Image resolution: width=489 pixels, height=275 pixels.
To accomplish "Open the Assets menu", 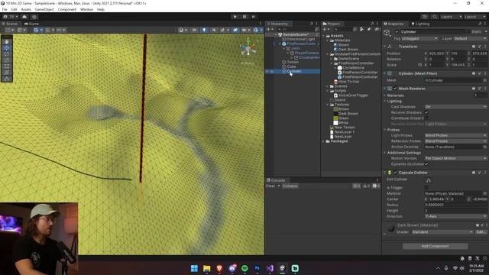I will [26, 9].
